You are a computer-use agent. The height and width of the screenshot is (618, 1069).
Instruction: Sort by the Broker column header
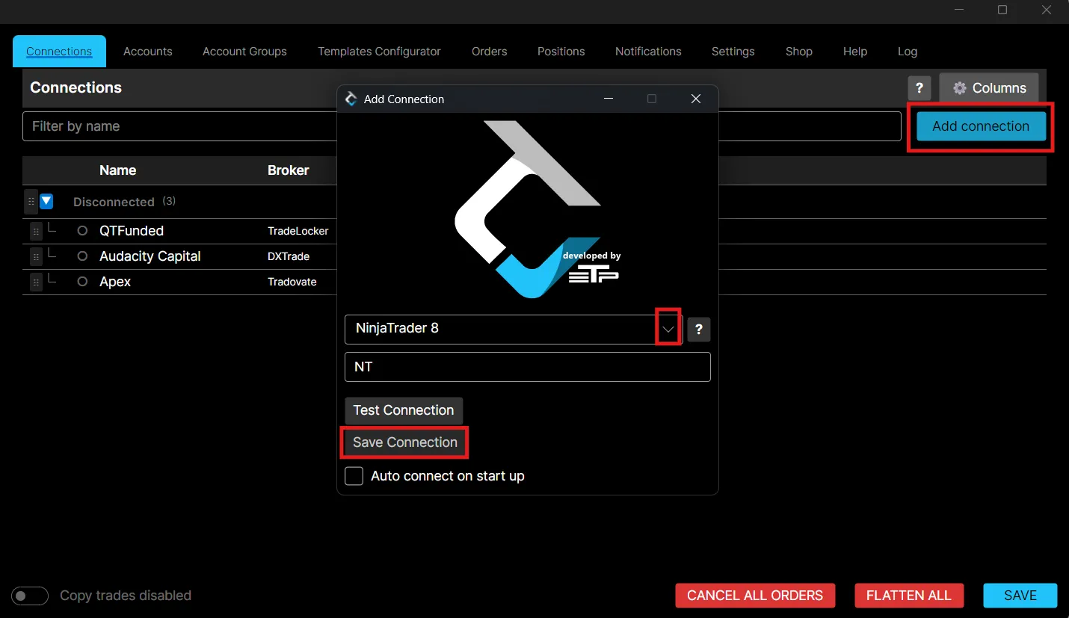tap(289, 170)
